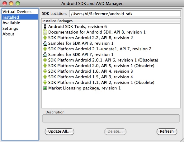Click the flask icon for Samples API 8
184x142 pixels.
(45, 43)
